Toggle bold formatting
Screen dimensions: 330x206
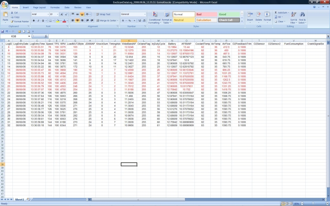pos(34,20)
